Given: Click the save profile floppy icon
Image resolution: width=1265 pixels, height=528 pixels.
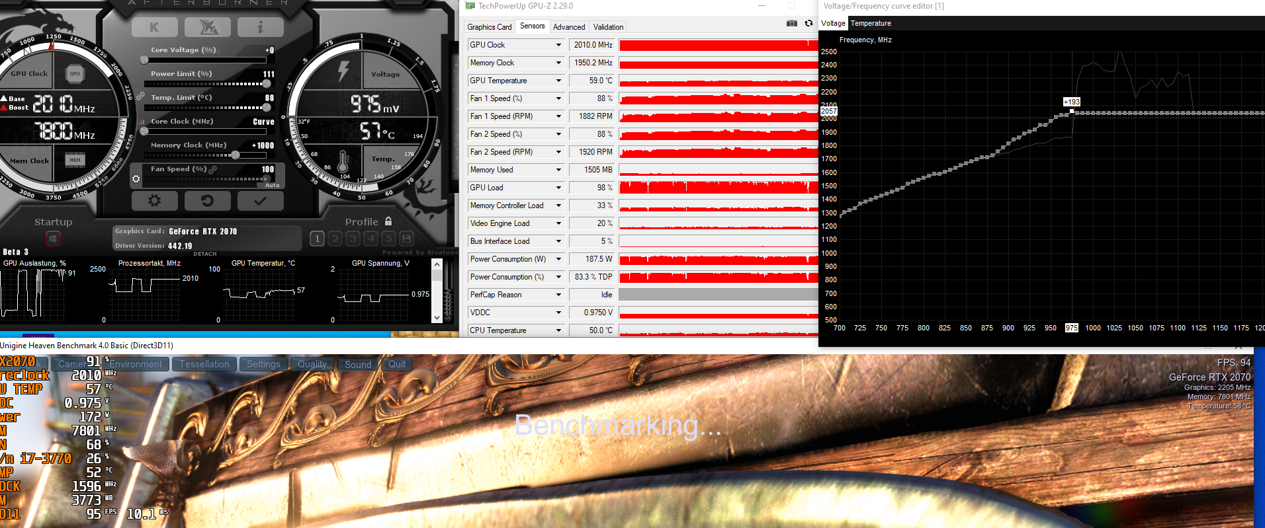Looking at the screenshot, I should (x=406, y=239).
